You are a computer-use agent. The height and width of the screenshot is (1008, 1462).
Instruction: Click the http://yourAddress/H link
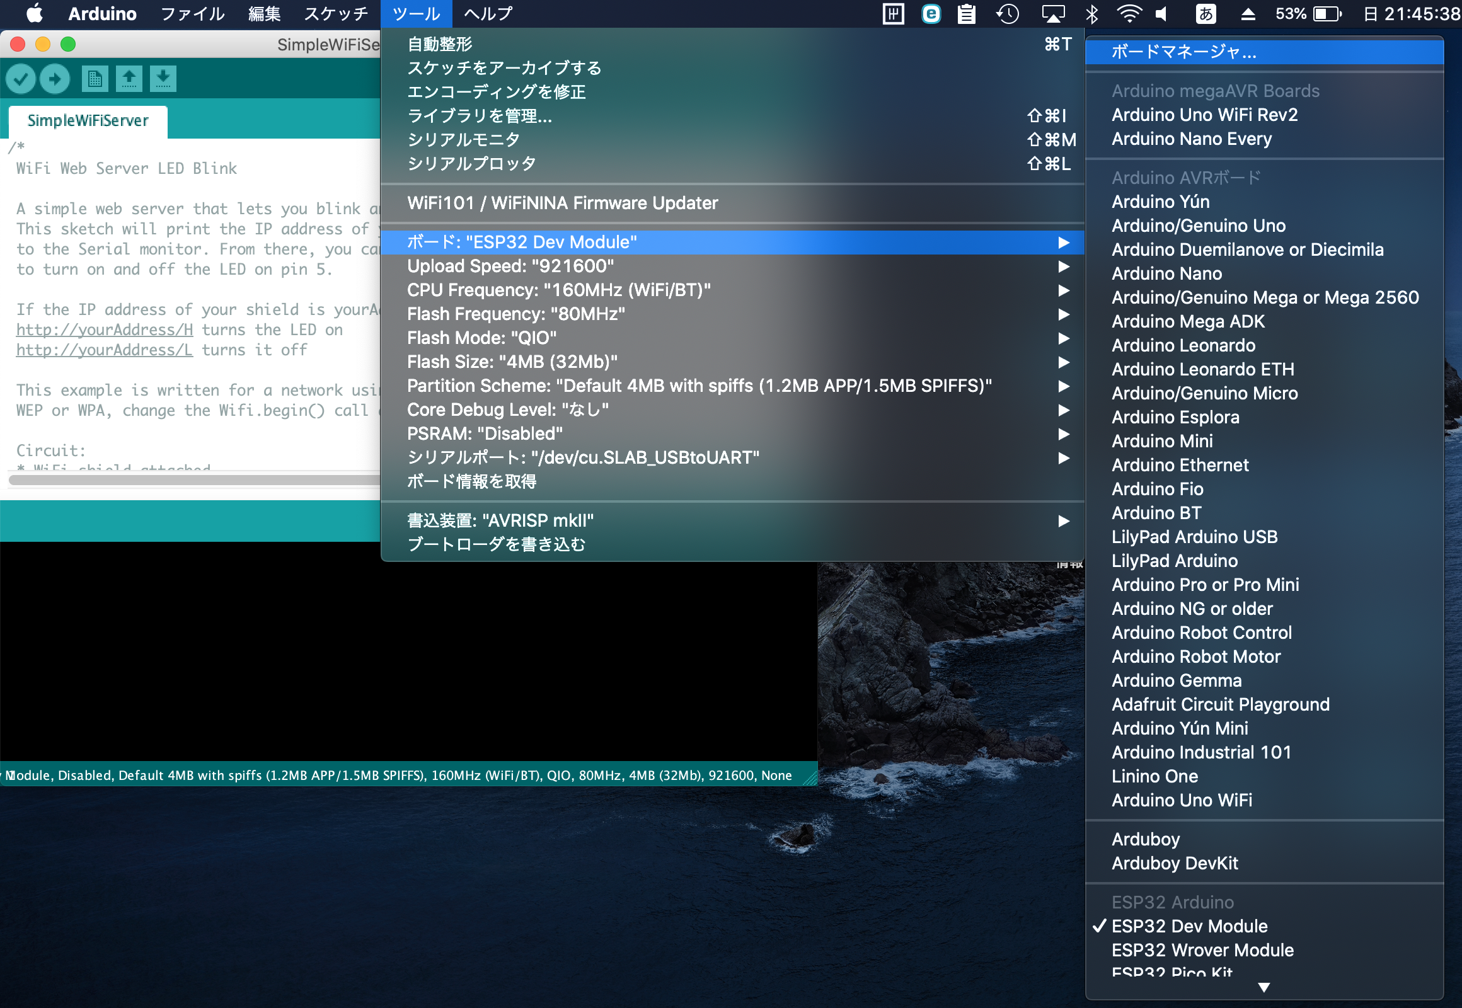(104, 329)
